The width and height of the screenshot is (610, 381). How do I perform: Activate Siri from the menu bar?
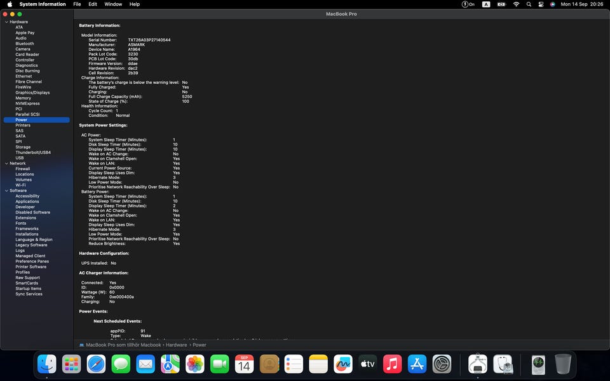pyautogui.click(x=552, y=4)
